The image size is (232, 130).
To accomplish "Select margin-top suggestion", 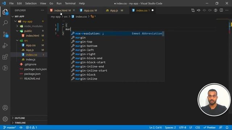I will point(117,42).
